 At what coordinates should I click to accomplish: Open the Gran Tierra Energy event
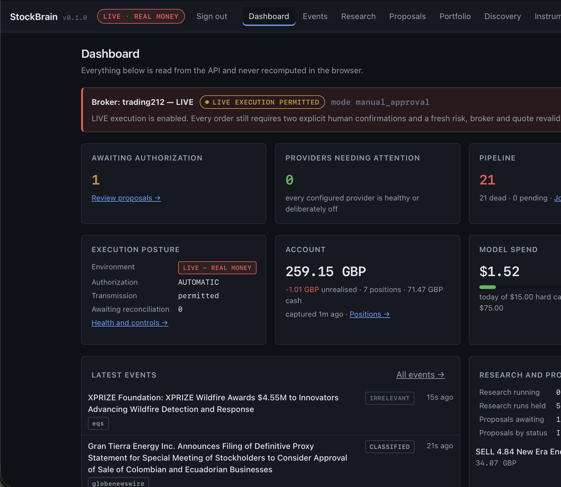(218, 458)
